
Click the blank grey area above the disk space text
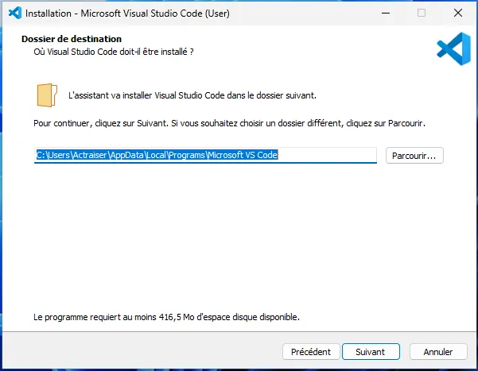tap(239, 238)
